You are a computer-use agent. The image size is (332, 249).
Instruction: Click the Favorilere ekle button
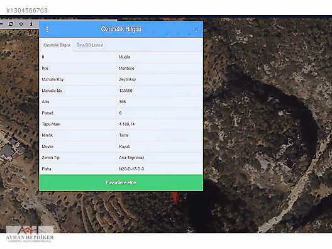pyautogui.click(x=121, y=183)
